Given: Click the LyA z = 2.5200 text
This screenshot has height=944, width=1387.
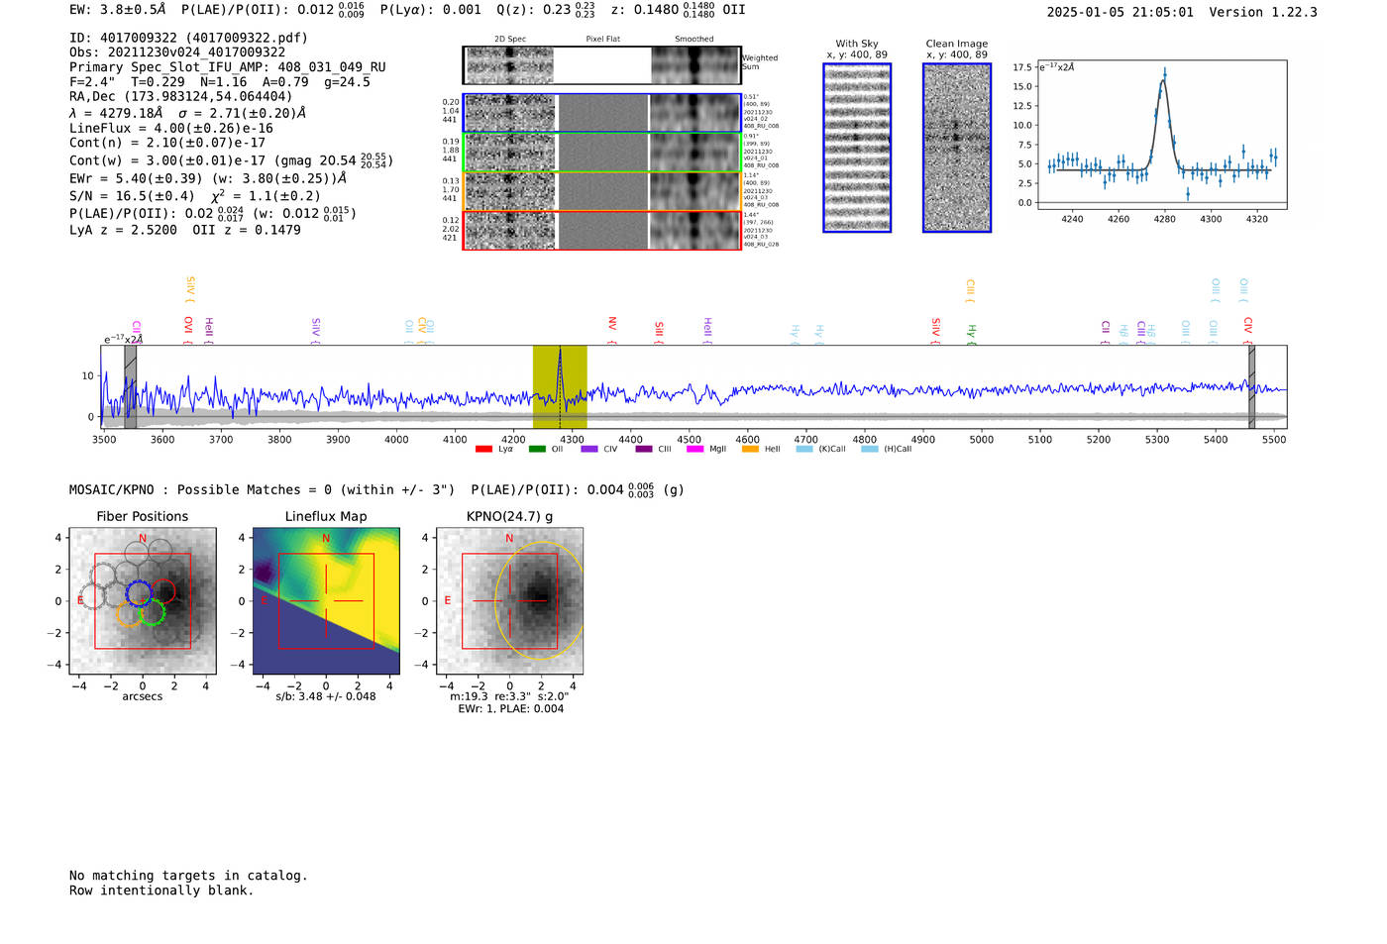Looking at the screenshot, I should (124, 230).
